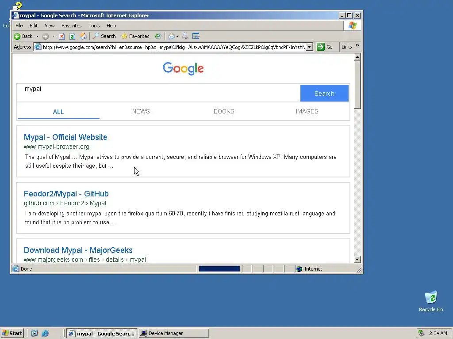Screen dimensions: 453x339
Task: Switch to Device Manager taskbar button
Action: [173, 333]
